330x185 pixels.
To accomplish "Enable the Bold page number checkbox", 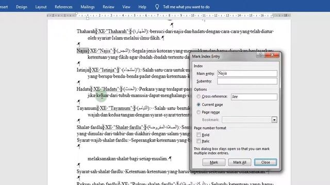I will tap(199, 135).
